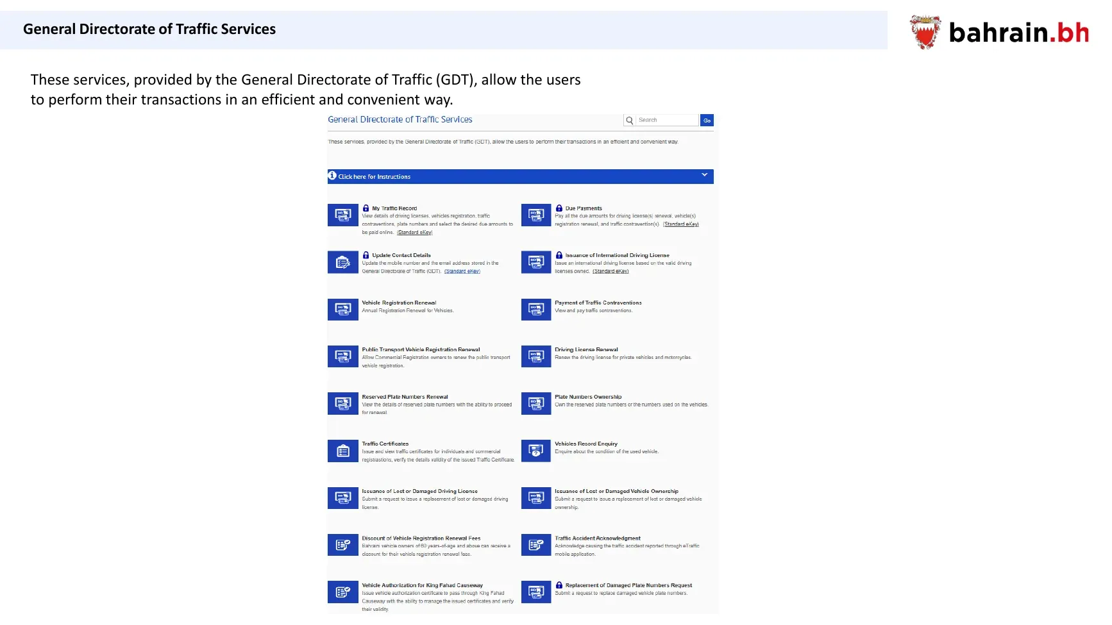Click the Standard eKey link under Due Payments
Screen dimensions: 1112x625
pos(680,224)
